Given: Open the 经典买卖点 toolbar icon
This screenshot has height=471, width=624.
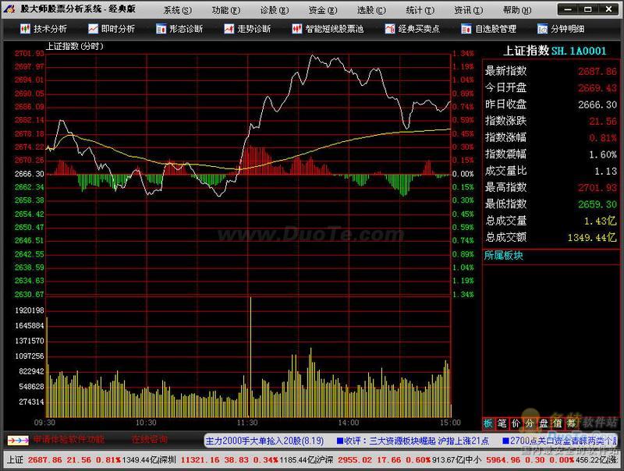Looking at the screenshot, I should pos(389,29).
